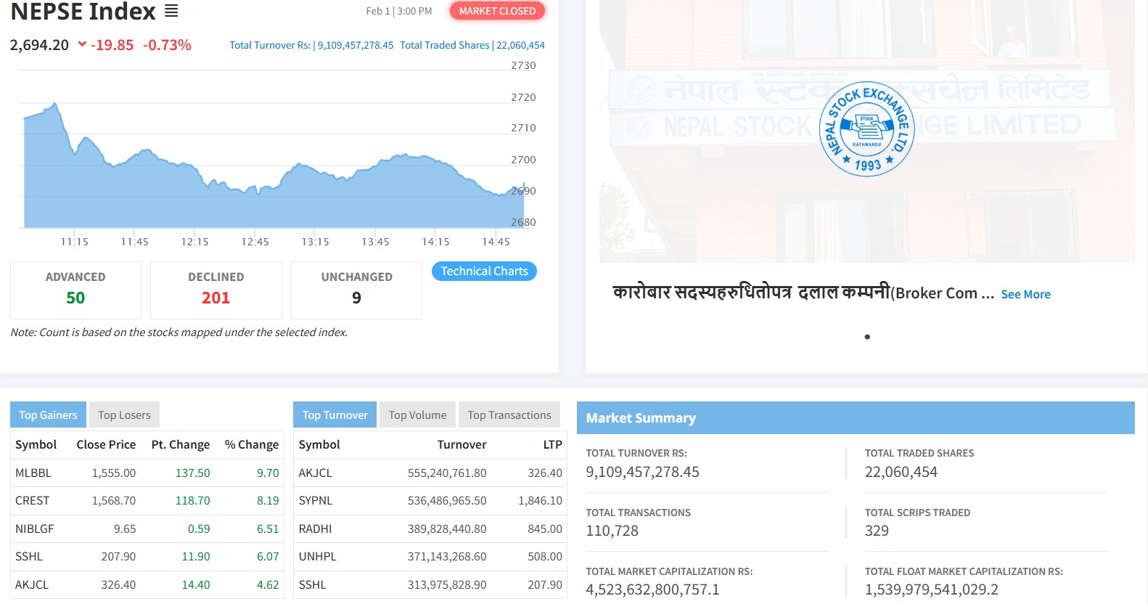Switch to the Top Losers tab
The width and height of the screenshot is (1148, 604).
click(x=124, y=415)
